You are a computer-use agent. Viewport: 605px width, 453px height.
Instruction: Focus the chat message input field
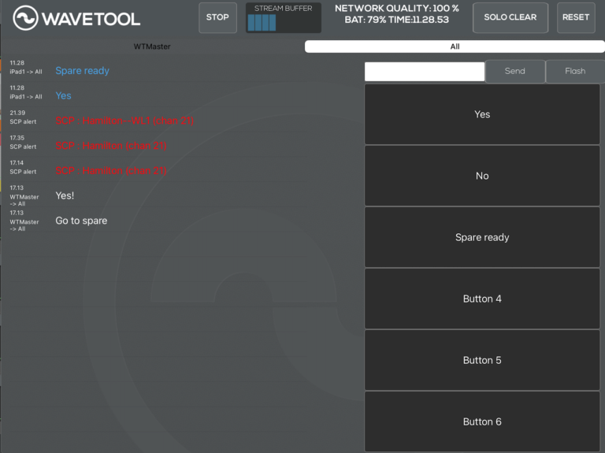pyautogui.click(x=424, y=71)
